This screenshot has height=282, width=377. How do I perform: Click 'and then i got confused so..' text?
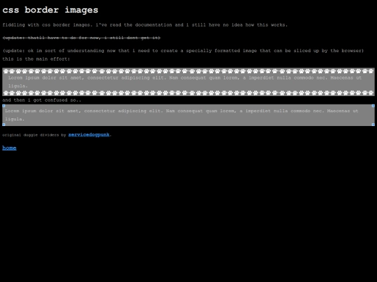pyautogui.click(x=42, y=100)
